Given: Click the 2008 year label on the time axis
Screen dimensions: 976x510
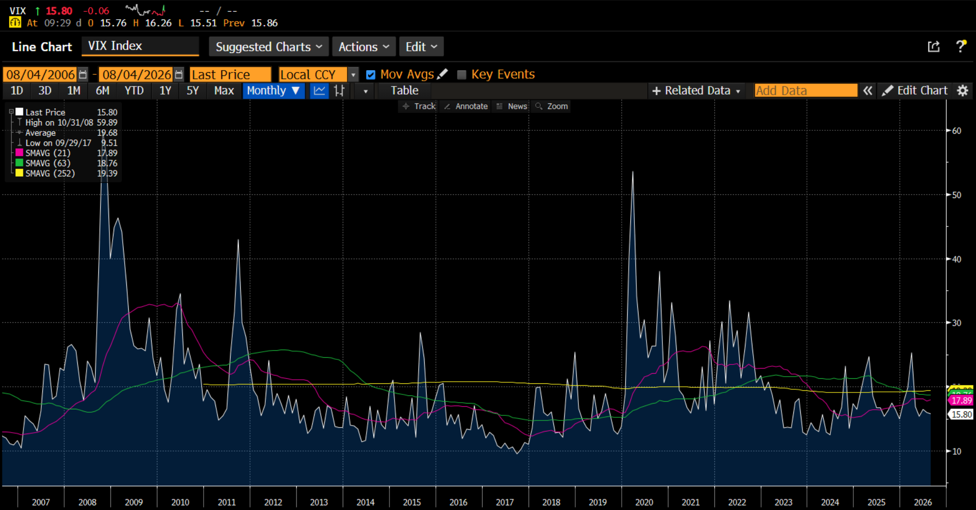Looking at the screenshot, I should [x=87, y=502].
